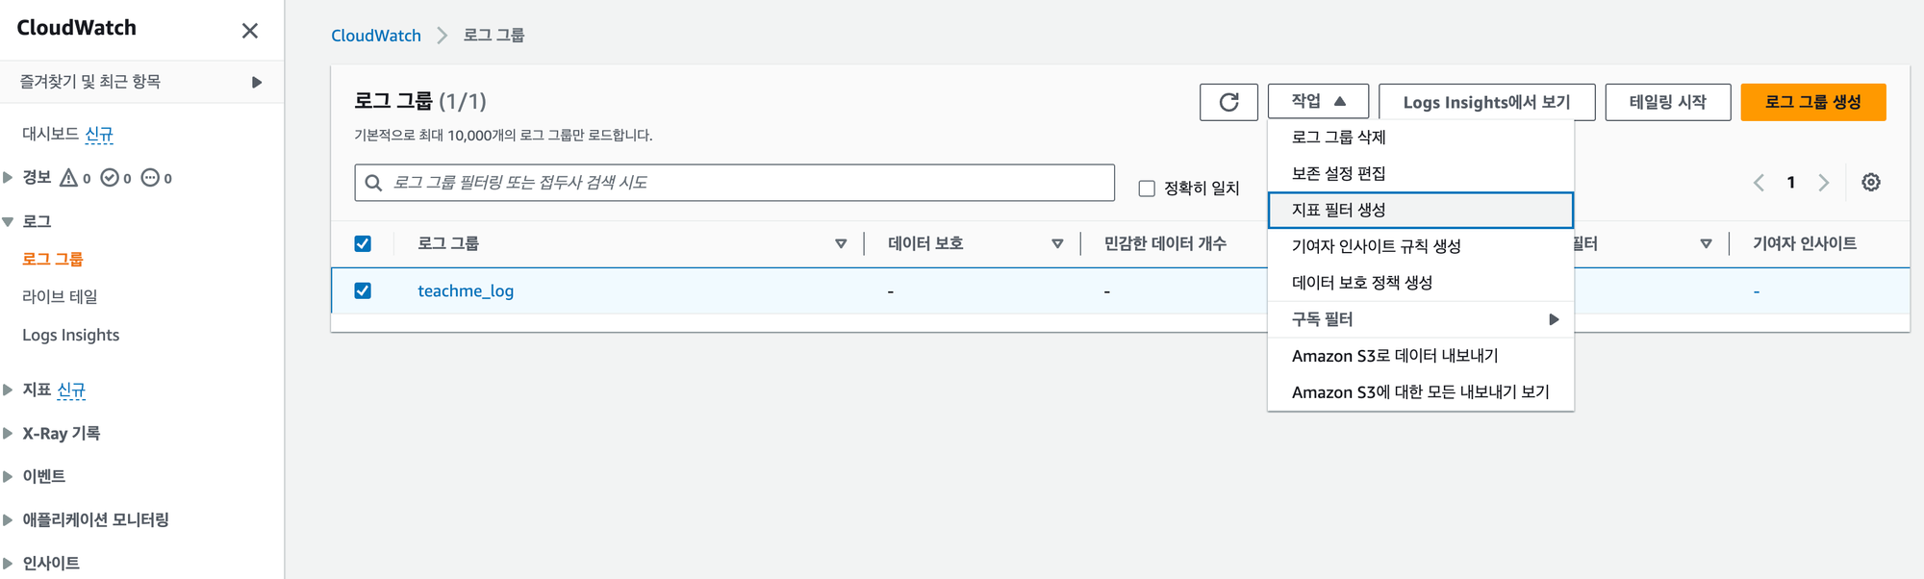The image size is (1924, 579).
Task: Sort by 데이터 보호 column arrow
Action: click(x=1057, y=244)
